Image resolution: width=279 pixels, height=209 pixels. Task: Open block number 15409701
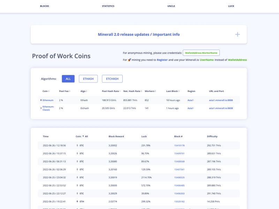[179, 153]
